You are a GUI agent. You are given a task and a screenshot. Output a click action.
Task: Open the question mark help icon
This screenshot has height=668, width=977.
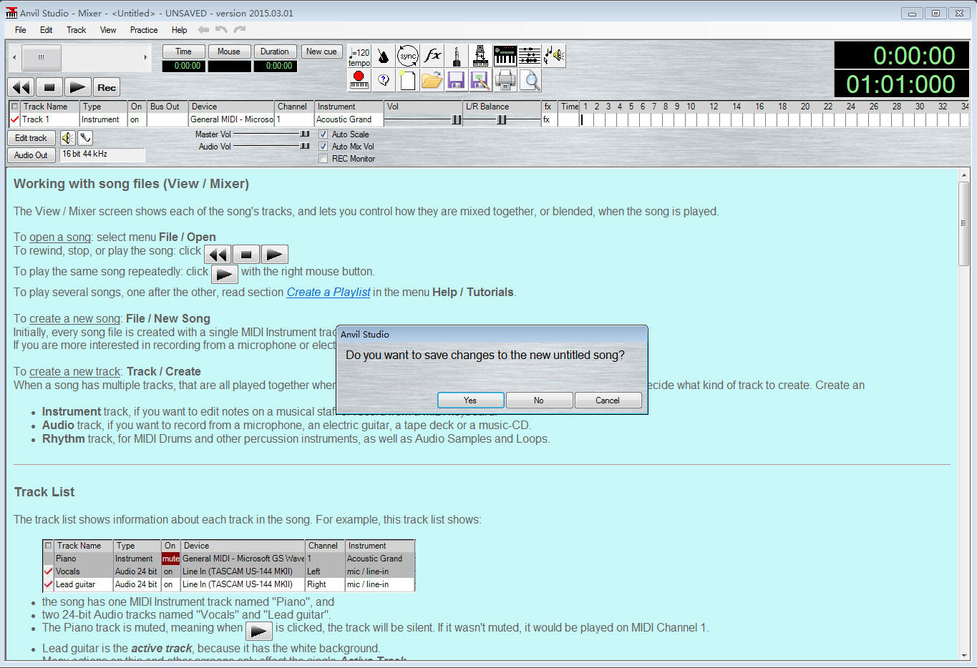pyautogui.click(x=384, y=81)
